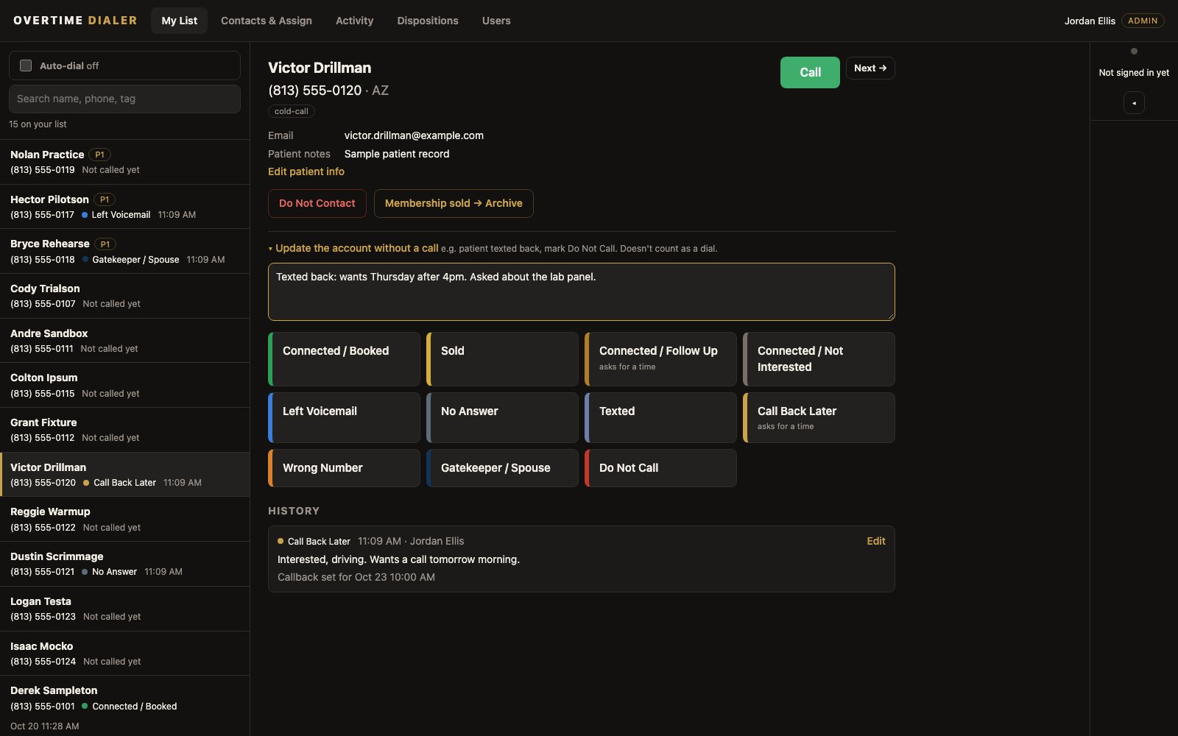
Task: Choose the Call Back Later disposition button
Action: click(x=819, y=417)
